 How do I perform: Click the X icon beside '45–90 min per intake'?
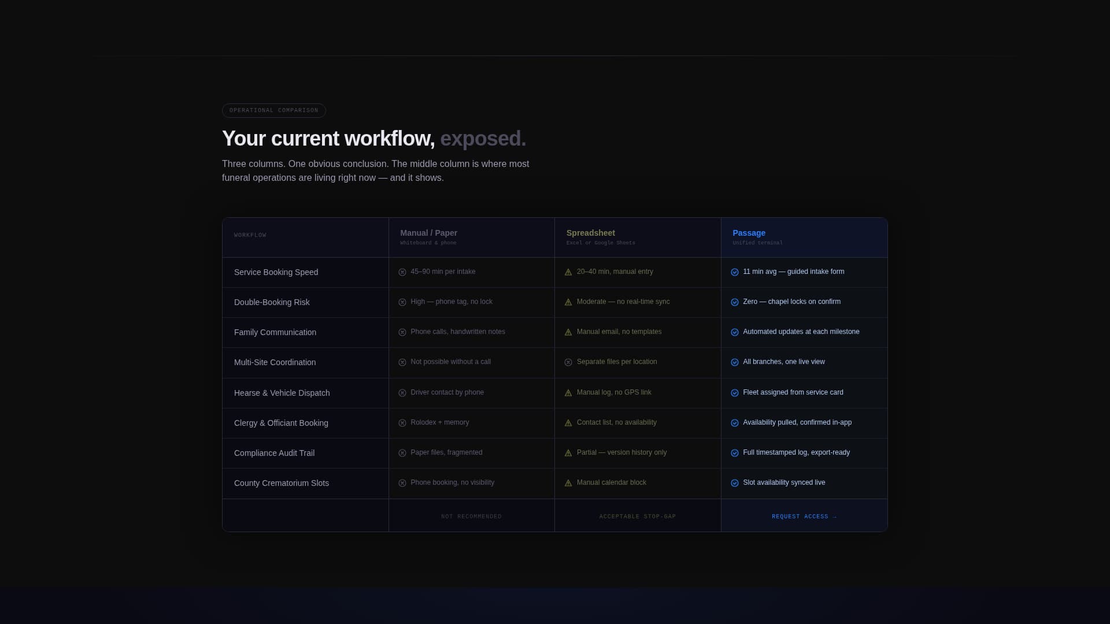click(402, 272)
